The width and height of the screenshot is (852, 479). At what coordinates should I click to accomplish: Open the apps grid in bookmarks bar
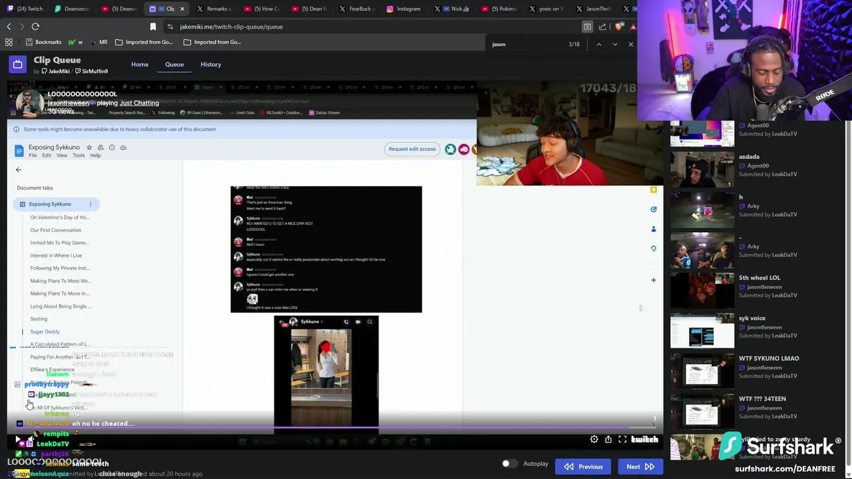coord(9,42)
